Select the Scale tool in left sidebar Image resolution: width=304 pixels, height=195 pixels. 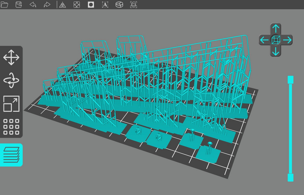pyautogui.click(x=11, y=104)
